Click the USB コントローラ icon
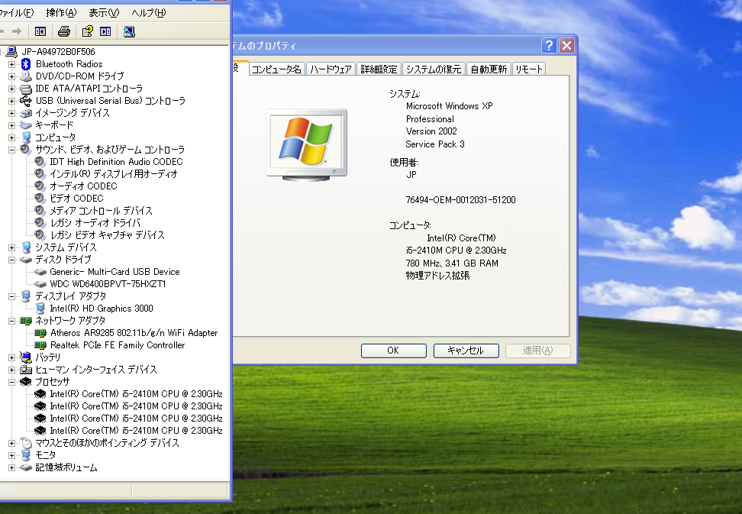The image size is (742, 514). pos(26,100)
